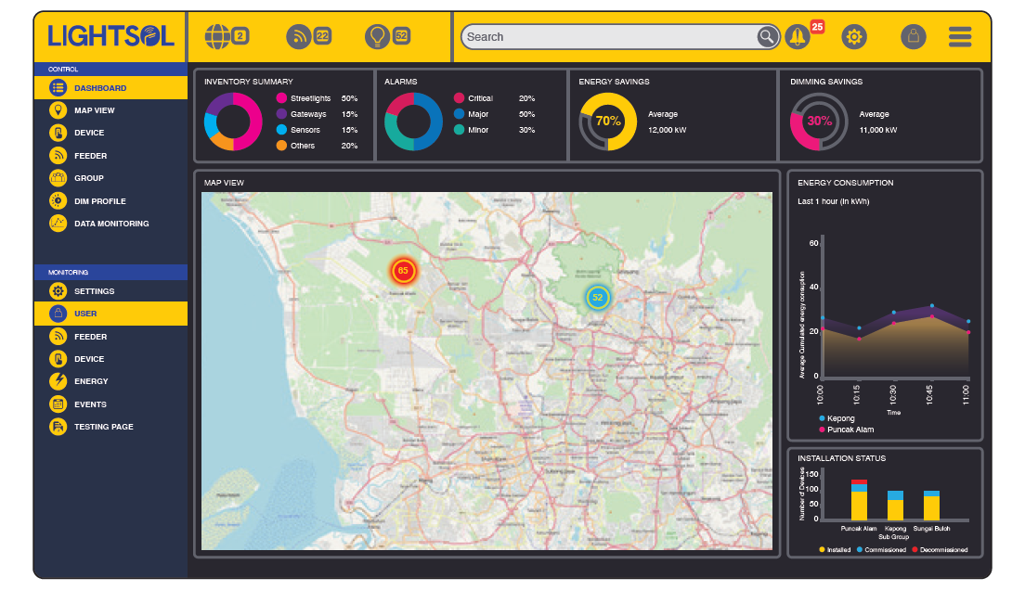Screen dimensions: 1012x590
Task: Click the search magnifier button
Action: point(767,37)
